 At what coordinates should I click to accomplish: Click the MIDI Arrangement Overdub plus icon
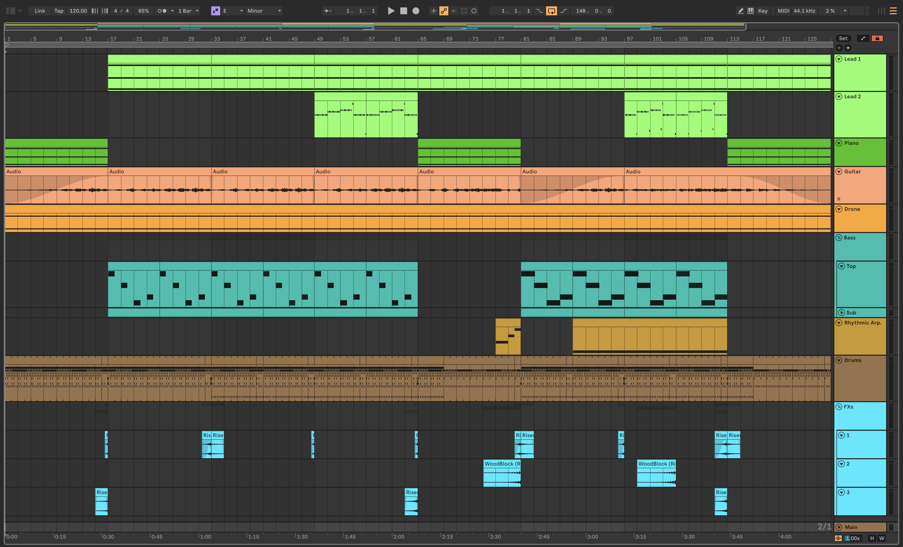(x=434, y=11)
